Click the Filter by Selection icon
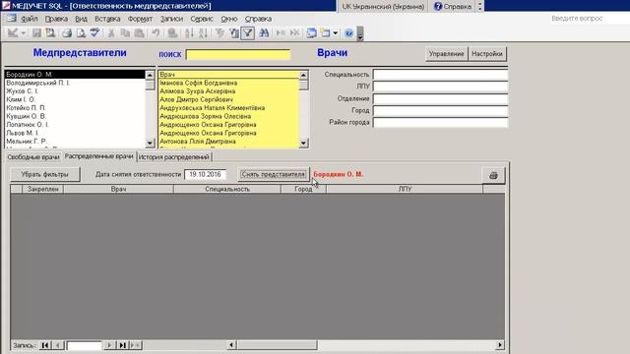630x354 pixels. click(x=220, y=32)
